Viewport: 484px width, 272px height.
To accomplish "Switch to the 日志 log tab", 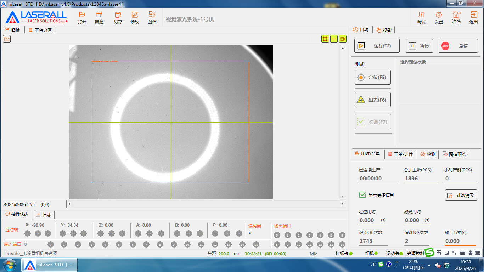I will [x=44, y=215].
